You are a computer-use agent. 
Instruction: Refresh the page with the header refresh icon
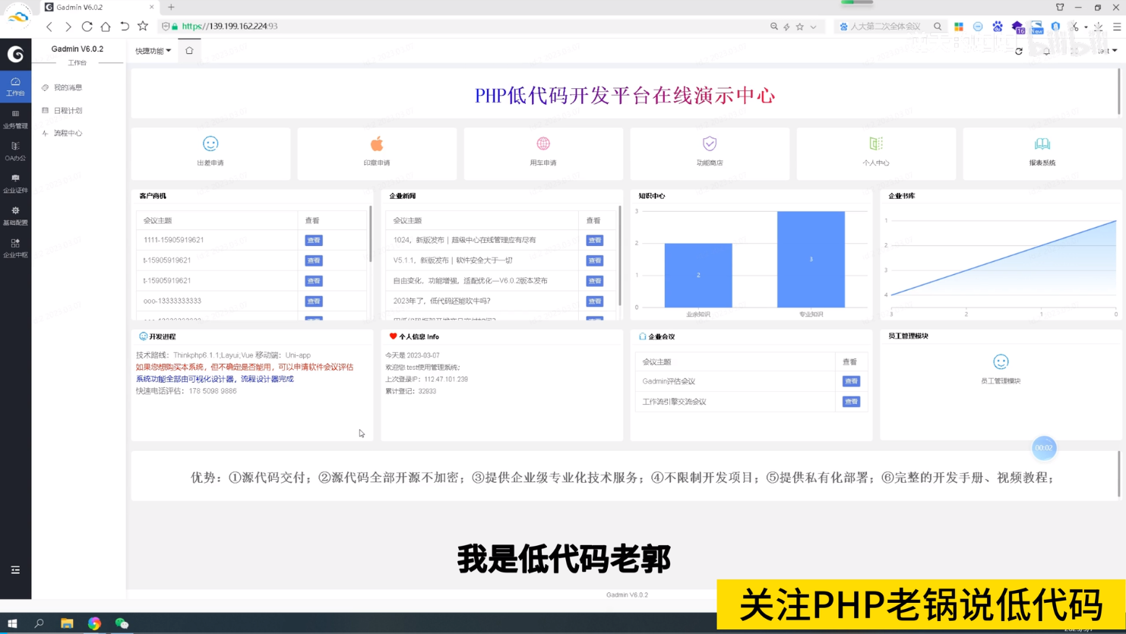click(1019, 51)
